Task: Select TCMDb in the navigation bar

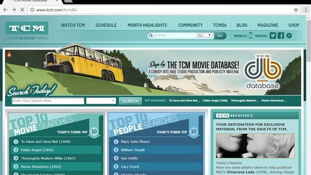Action: pyautogui.click(x=220, y=25)
